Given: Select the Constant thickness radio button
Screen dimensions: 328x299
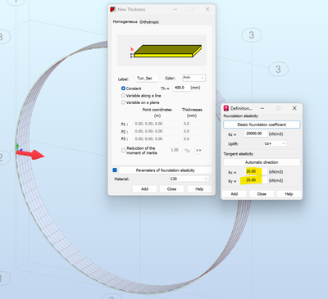Looking at the screenshot, I should click(123, 88).
